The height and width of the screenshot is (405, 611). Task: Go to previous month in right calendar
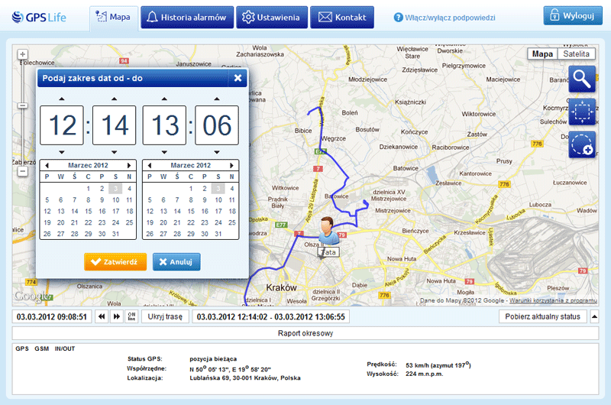coord(149,165)
